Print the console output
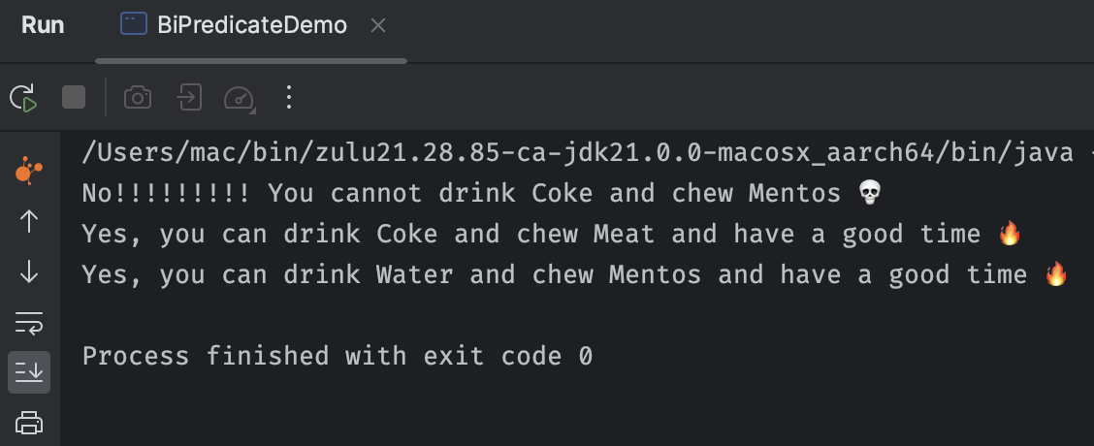The width and height of the screenshot is (1094, 446). [x=28, y=423]
